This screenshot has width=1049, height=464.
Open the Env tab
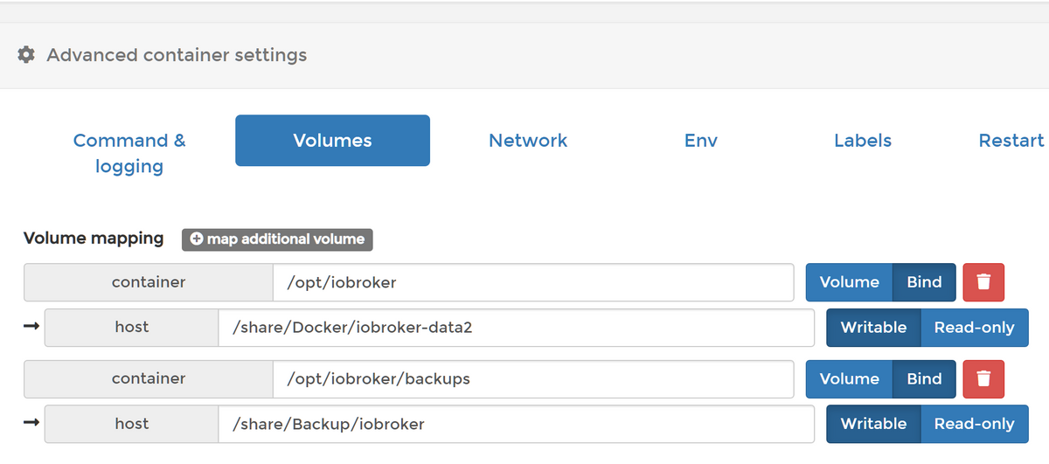pyautogui.click(x=701, y=141)
